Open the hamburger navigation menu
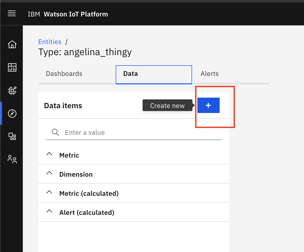This screenshot has width=304, height=252. pos(12,14)
